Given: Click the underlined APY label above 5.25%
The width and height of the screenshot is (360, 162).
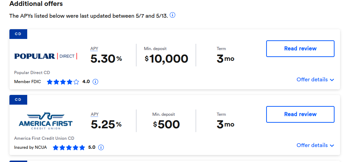Looking at the screenshot, I should [95, 114].
